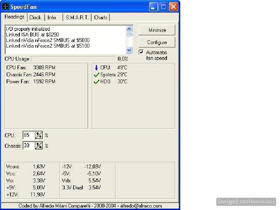Viewport: 280px width, 210px height.
Task: Click the CPU Usage '0,0%' value
Action: tap(123, 59)
